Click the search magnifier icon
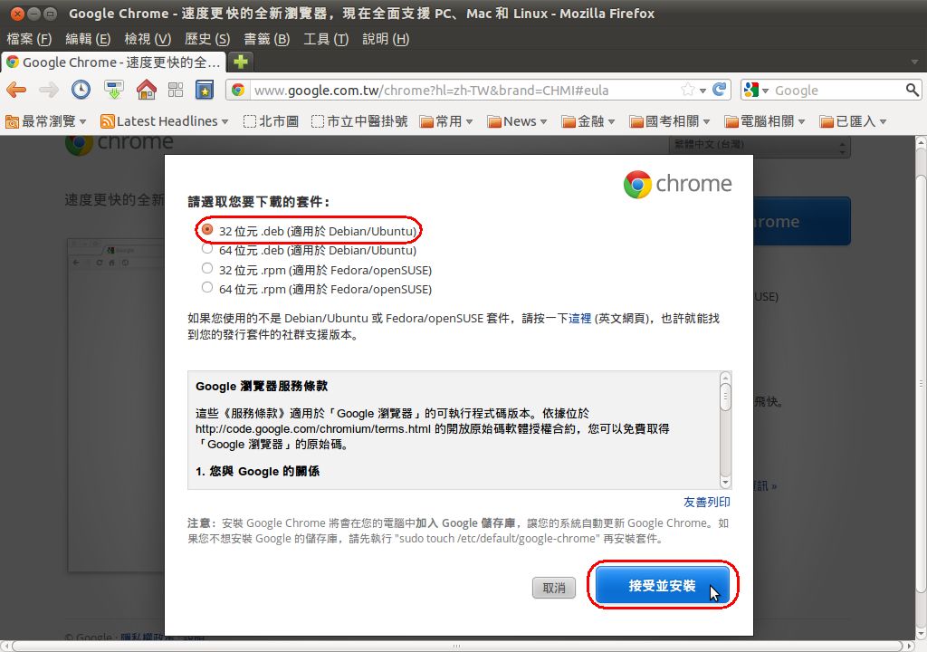 pyautogui.click(x=913, y=90)
